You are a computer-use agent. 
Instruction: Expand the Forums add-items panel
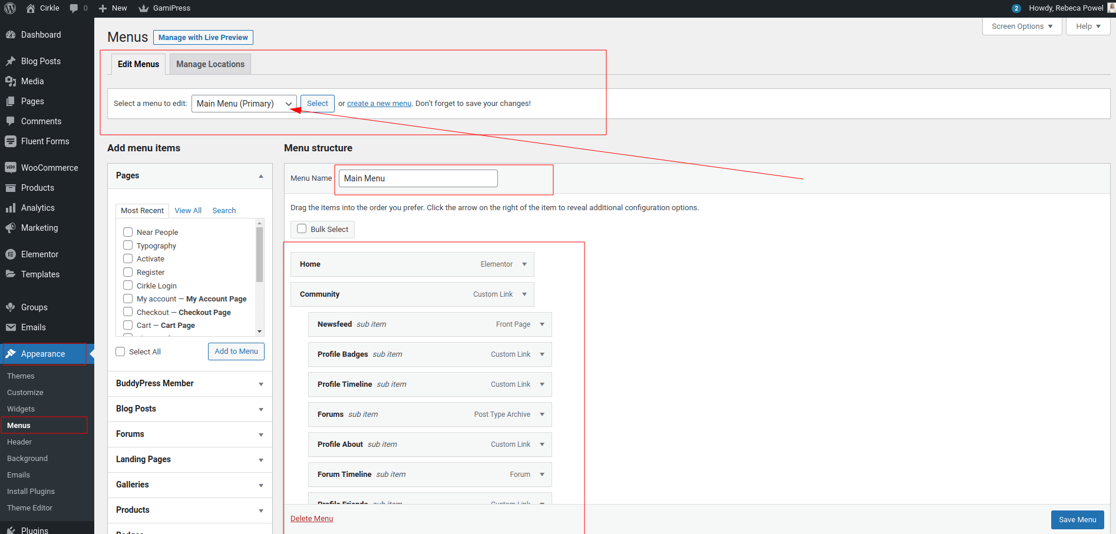pyautogui.click(x=261, y=435)
